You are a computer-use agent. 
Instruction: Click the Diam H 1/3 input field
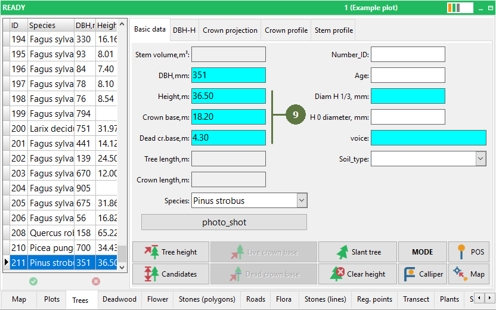click(408, 96)
